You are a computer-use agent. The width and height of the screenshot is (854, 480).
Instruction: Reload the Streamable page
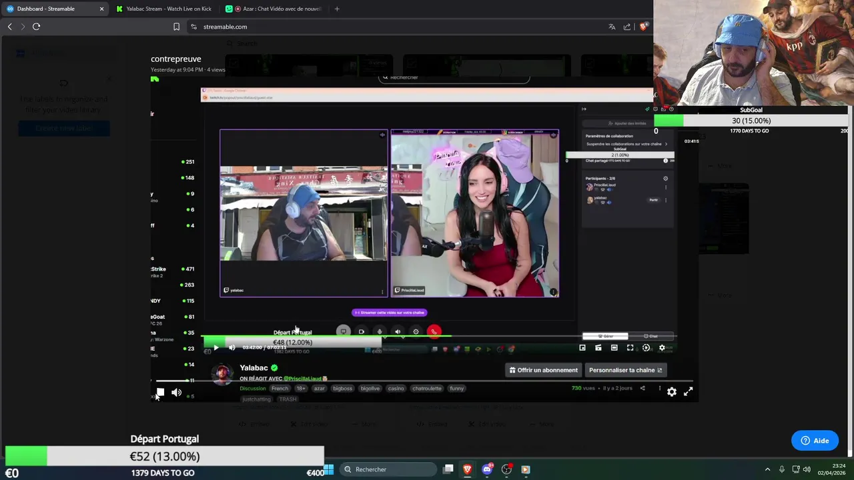coord(36,27)
